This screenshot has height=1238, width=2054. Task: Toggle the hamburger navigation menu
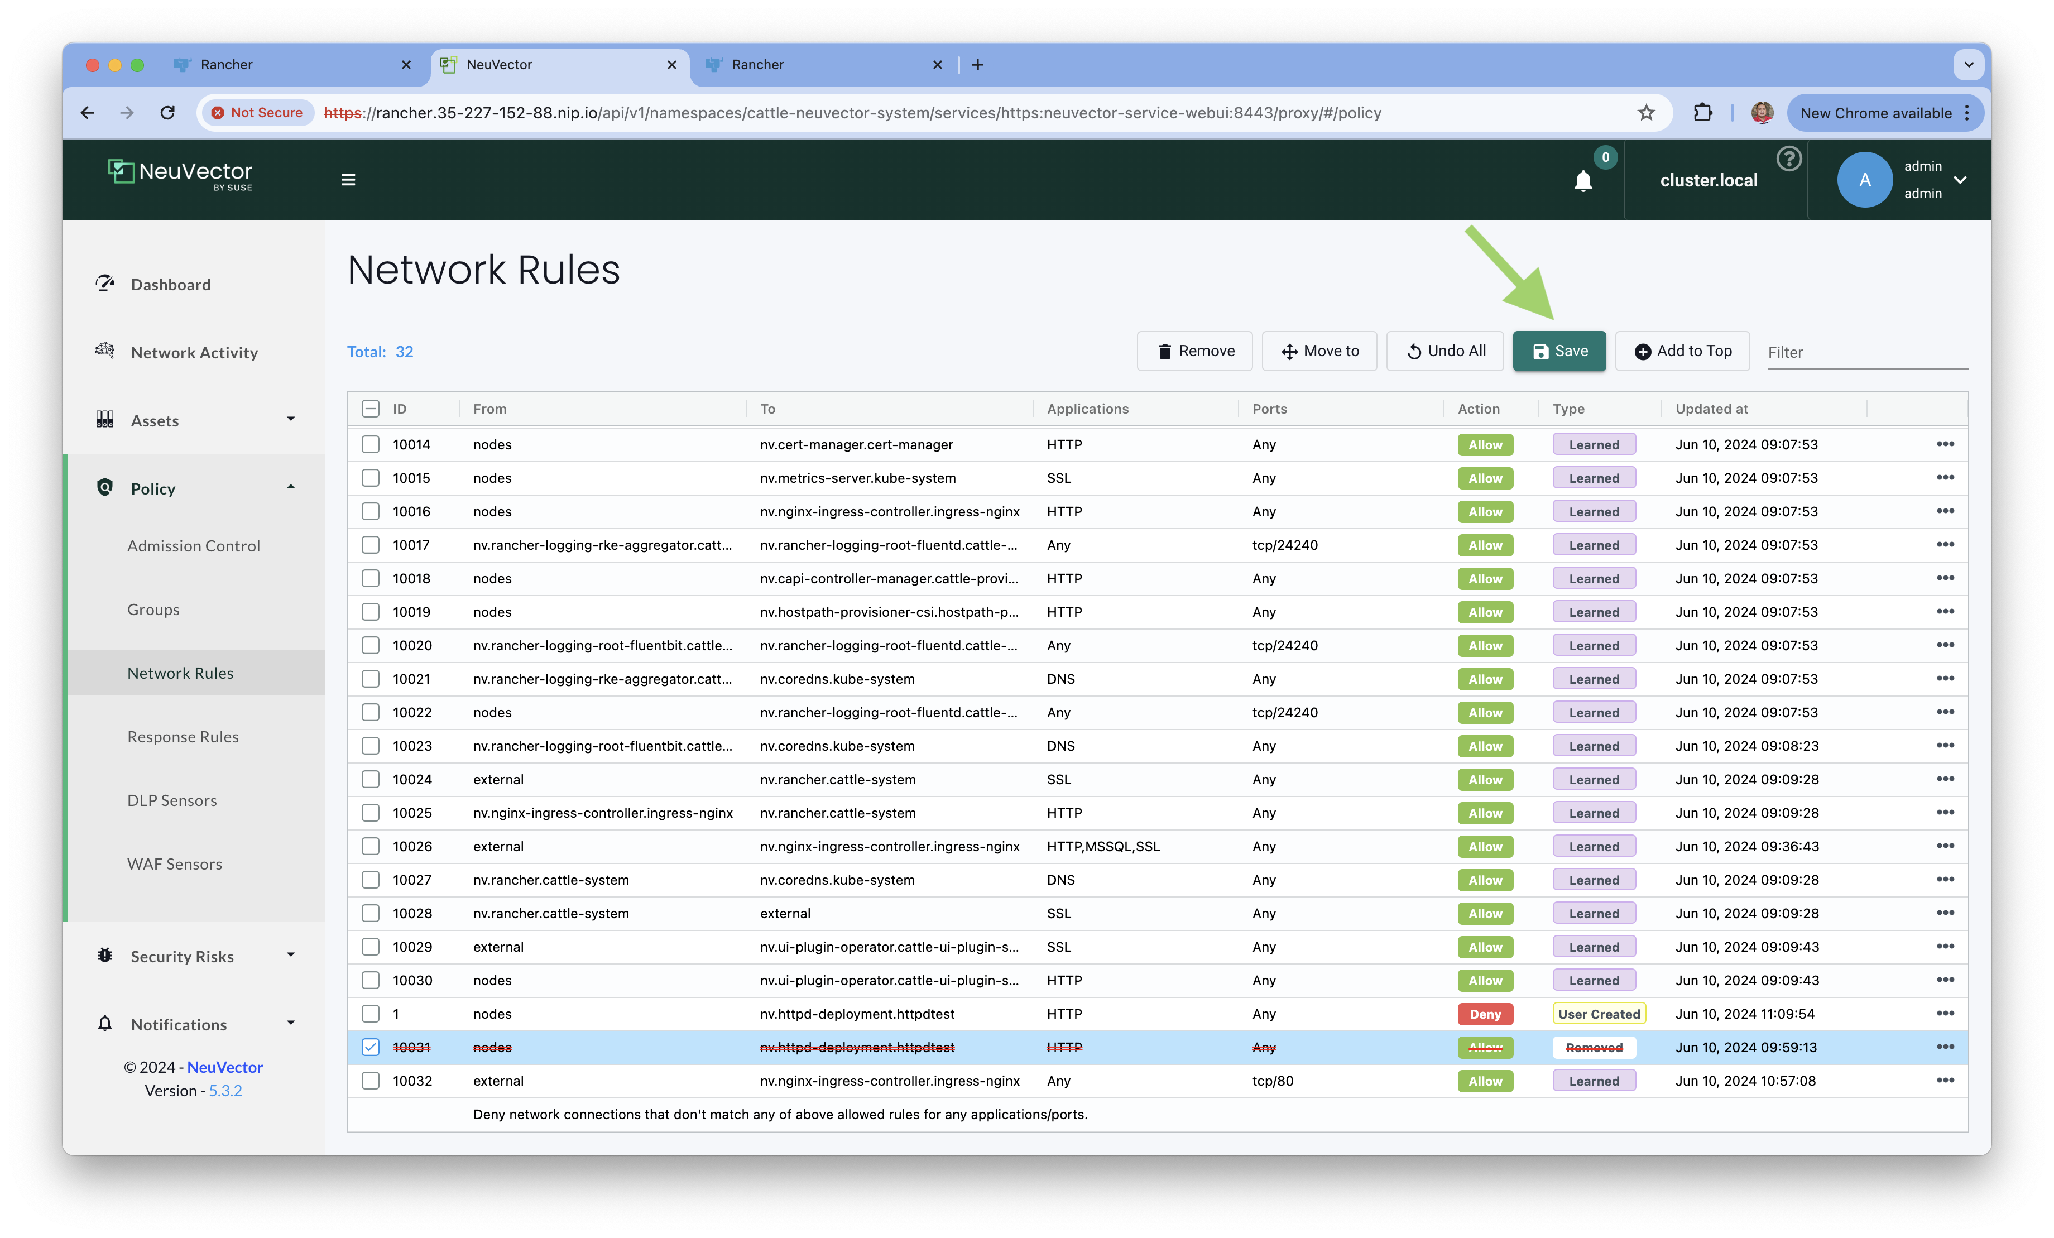tap(348, 179)
